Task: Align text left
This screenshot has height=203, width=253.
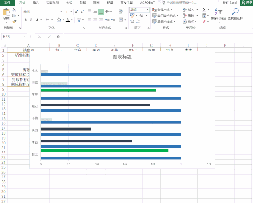Action: pos(90,20)
